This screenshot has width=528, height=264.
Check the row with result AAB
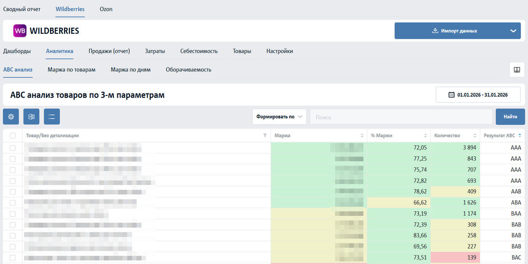point(12,192)
